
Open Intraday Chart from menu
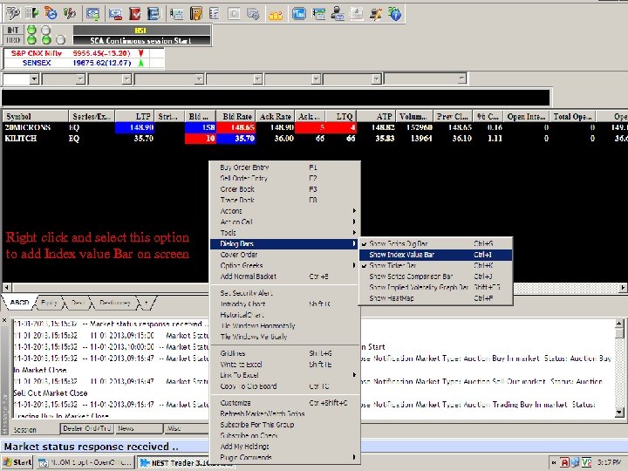tap(283, 304)
